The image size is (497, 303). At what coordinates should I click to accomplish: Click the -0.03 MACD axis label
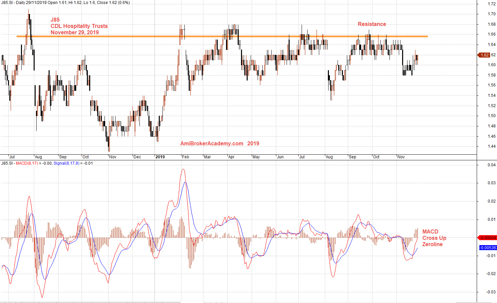coord(491,292)
